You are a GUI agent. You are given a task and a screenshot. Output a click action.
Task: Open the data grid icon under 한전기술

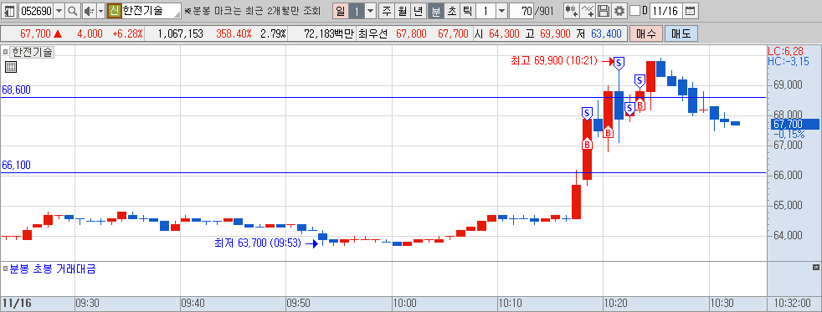pos(11,66)
